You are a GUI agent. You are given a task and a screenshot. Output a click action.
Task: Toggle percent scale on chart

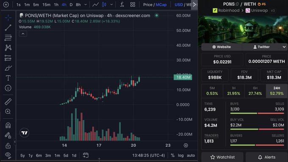172,155
